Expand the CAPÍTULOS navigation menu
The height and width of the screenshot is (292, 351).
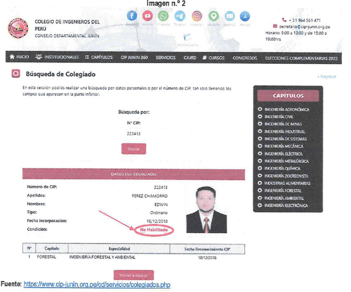click(99, 57)
